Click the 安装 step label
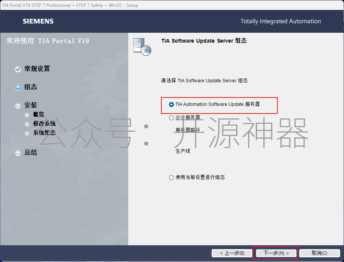Viewport: 344px width, 262px height. point(31,105)
